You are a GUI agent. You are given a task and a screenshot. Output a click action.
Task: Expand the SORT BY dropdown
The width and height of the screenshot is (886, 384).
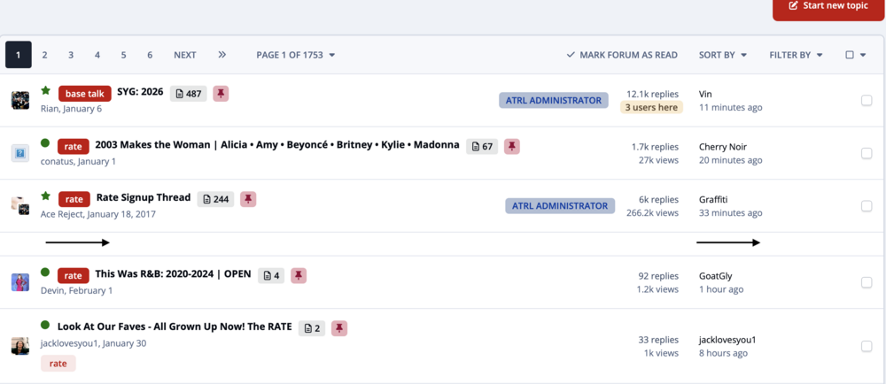point(723,55)
